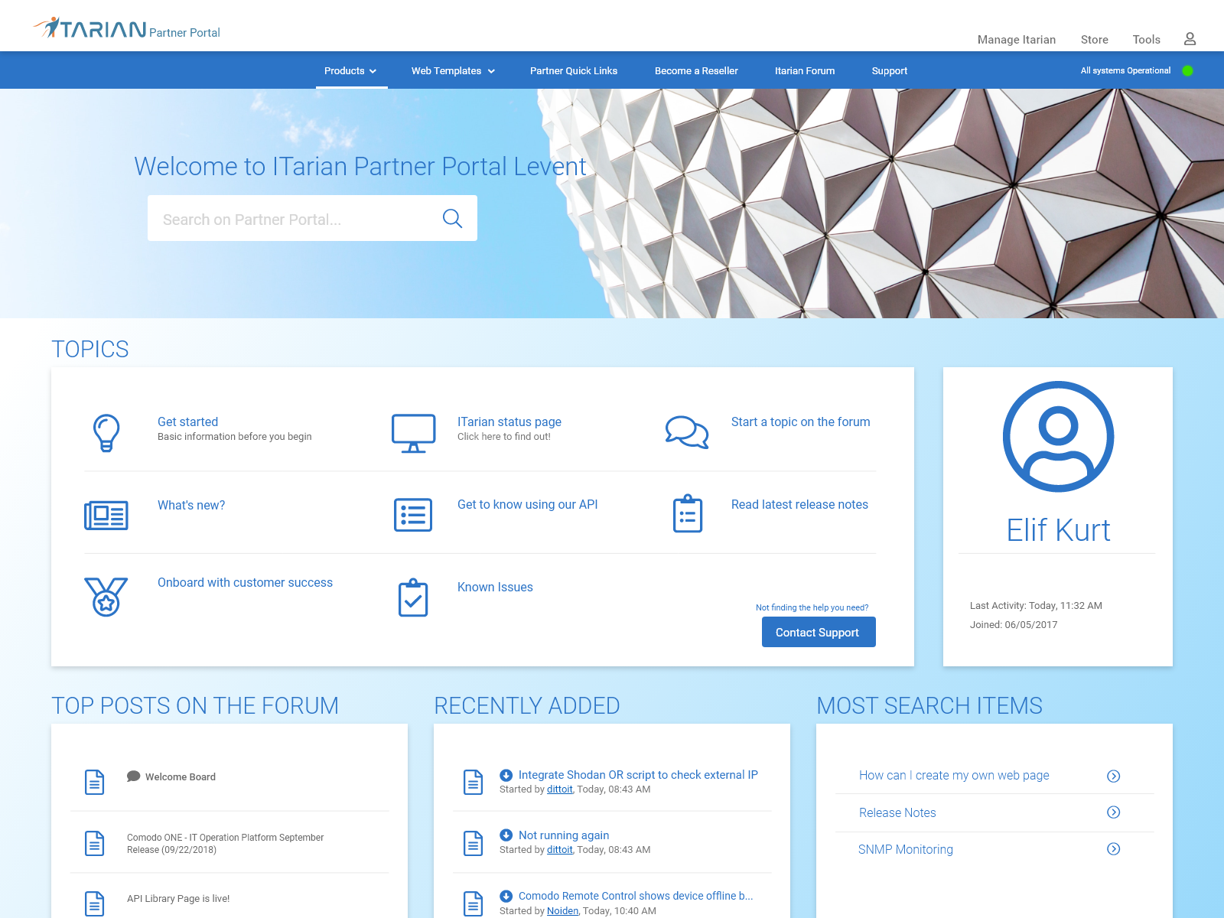The image size is (1224, 918).
Task: Open Read latest release notes link
Action: click(799, 504)
